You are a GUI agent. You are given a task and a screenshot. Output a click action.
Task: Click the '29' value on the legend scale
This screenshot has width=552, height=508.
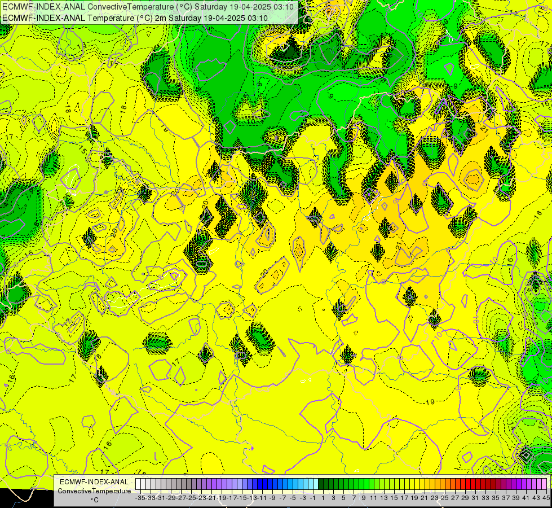[x=465, y=498]
